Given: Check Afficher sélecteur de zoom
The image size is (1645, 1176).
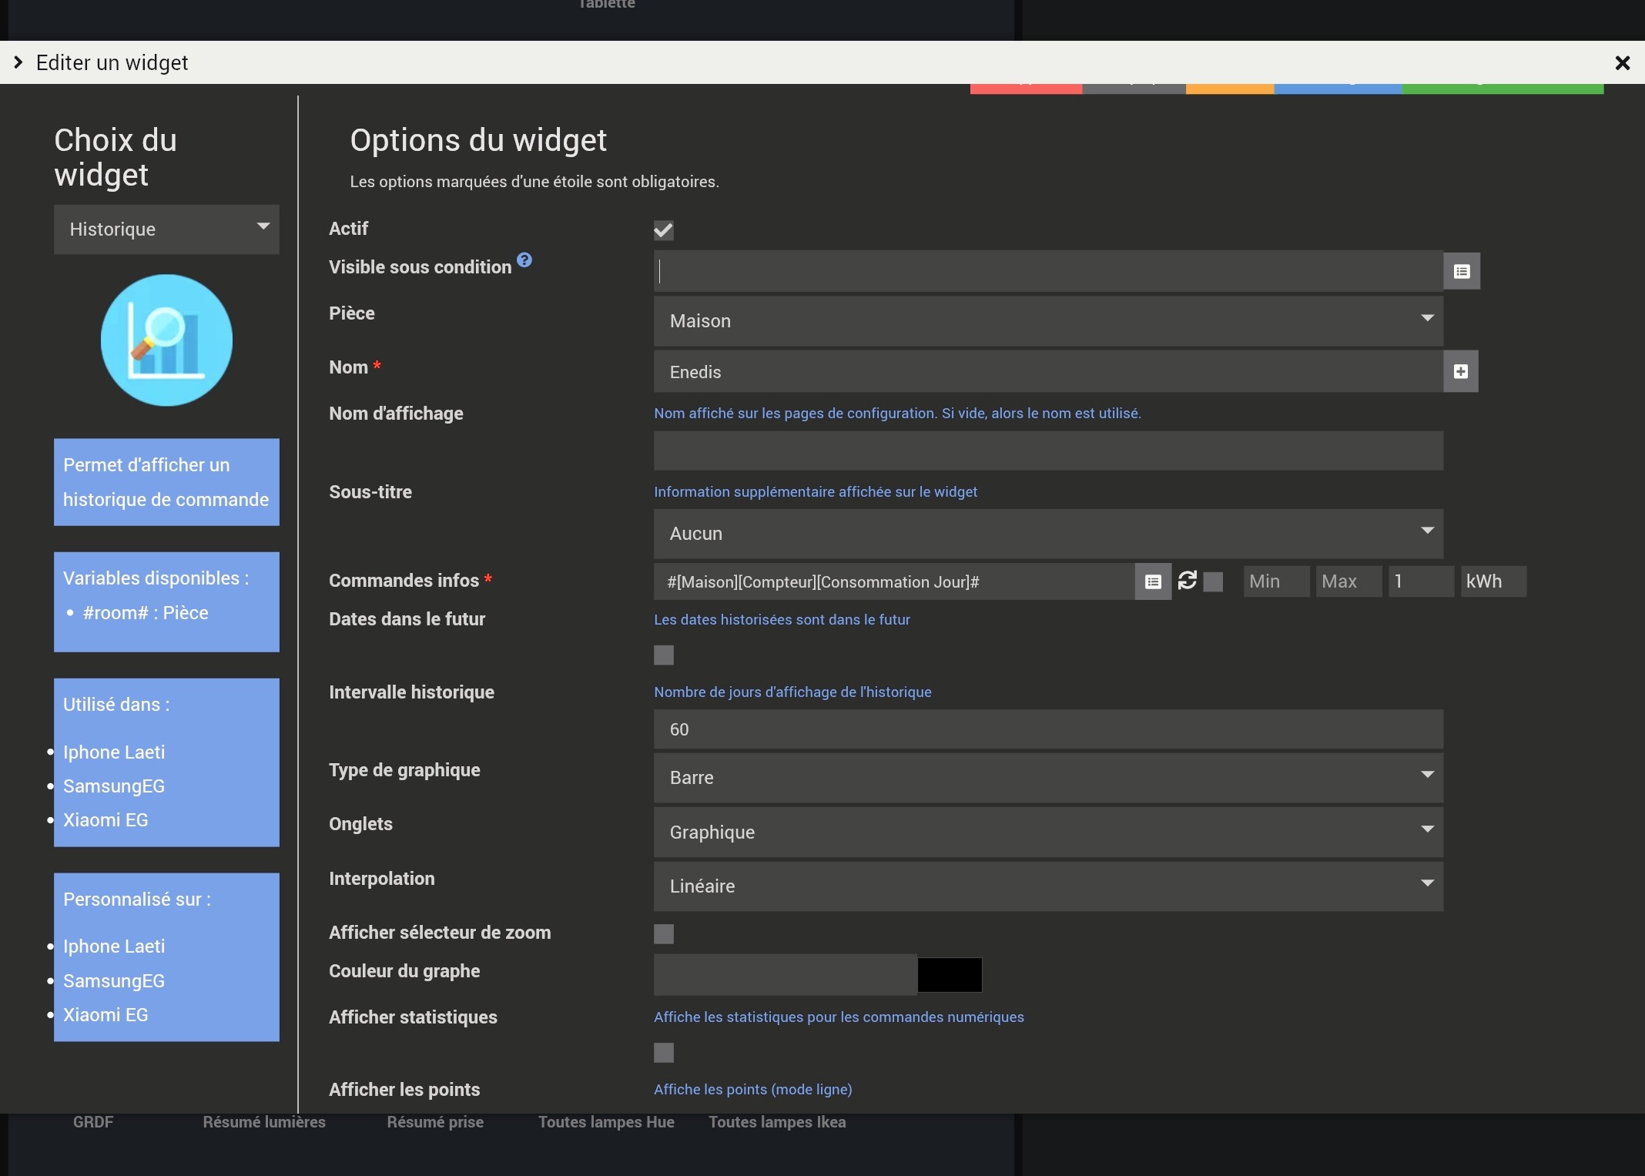Looking at the screenshot, I should tap(663, 934).
